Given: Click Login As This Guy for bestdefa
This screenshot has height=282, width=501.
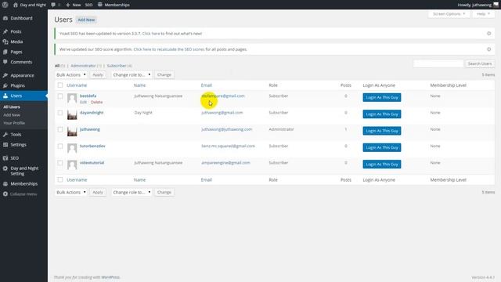Looking at the screenshot, I should 382,97.
